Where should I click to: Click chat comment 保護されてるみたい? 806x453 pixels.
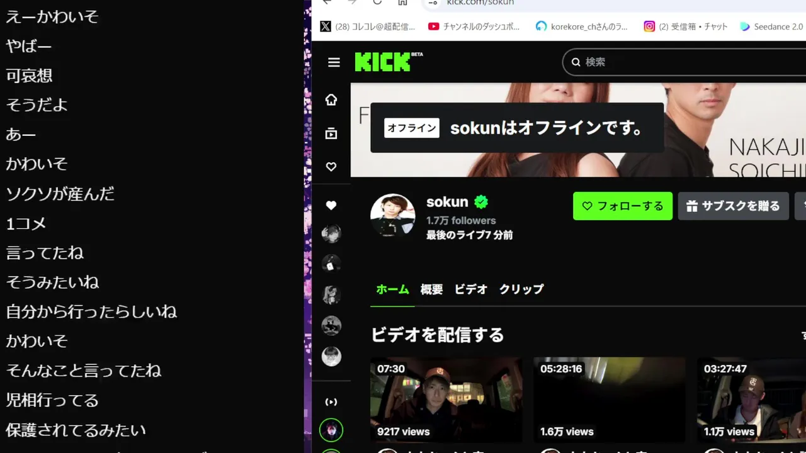(76, 430)
